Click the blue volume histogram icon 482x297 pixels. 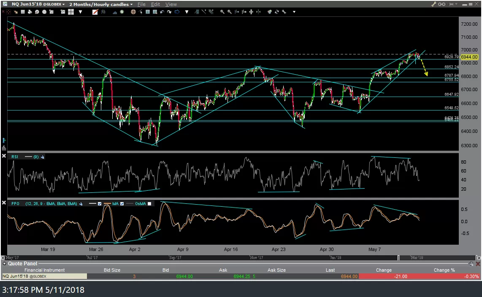[115, 12]
